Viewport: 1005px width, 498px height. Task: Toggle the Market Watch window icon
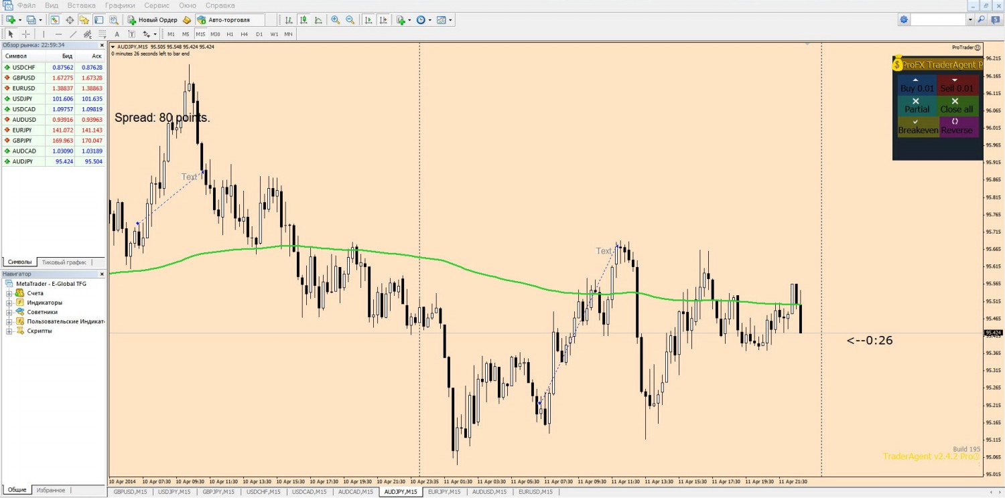click(55, 20)
